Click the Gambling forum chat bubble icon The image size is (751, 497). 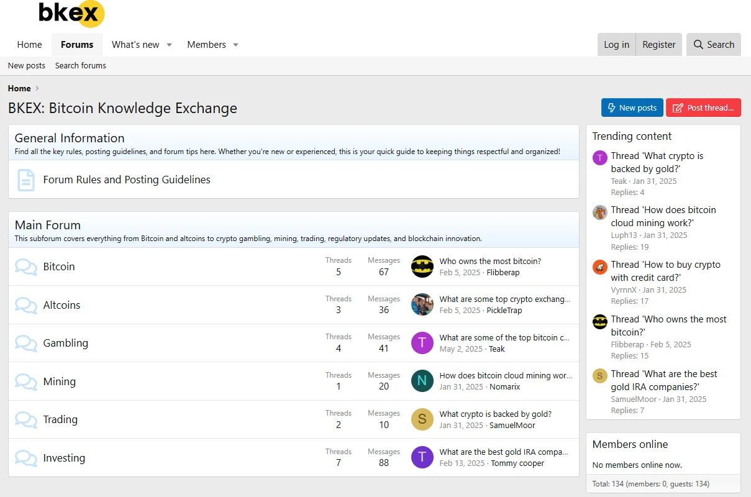(26, 343)
